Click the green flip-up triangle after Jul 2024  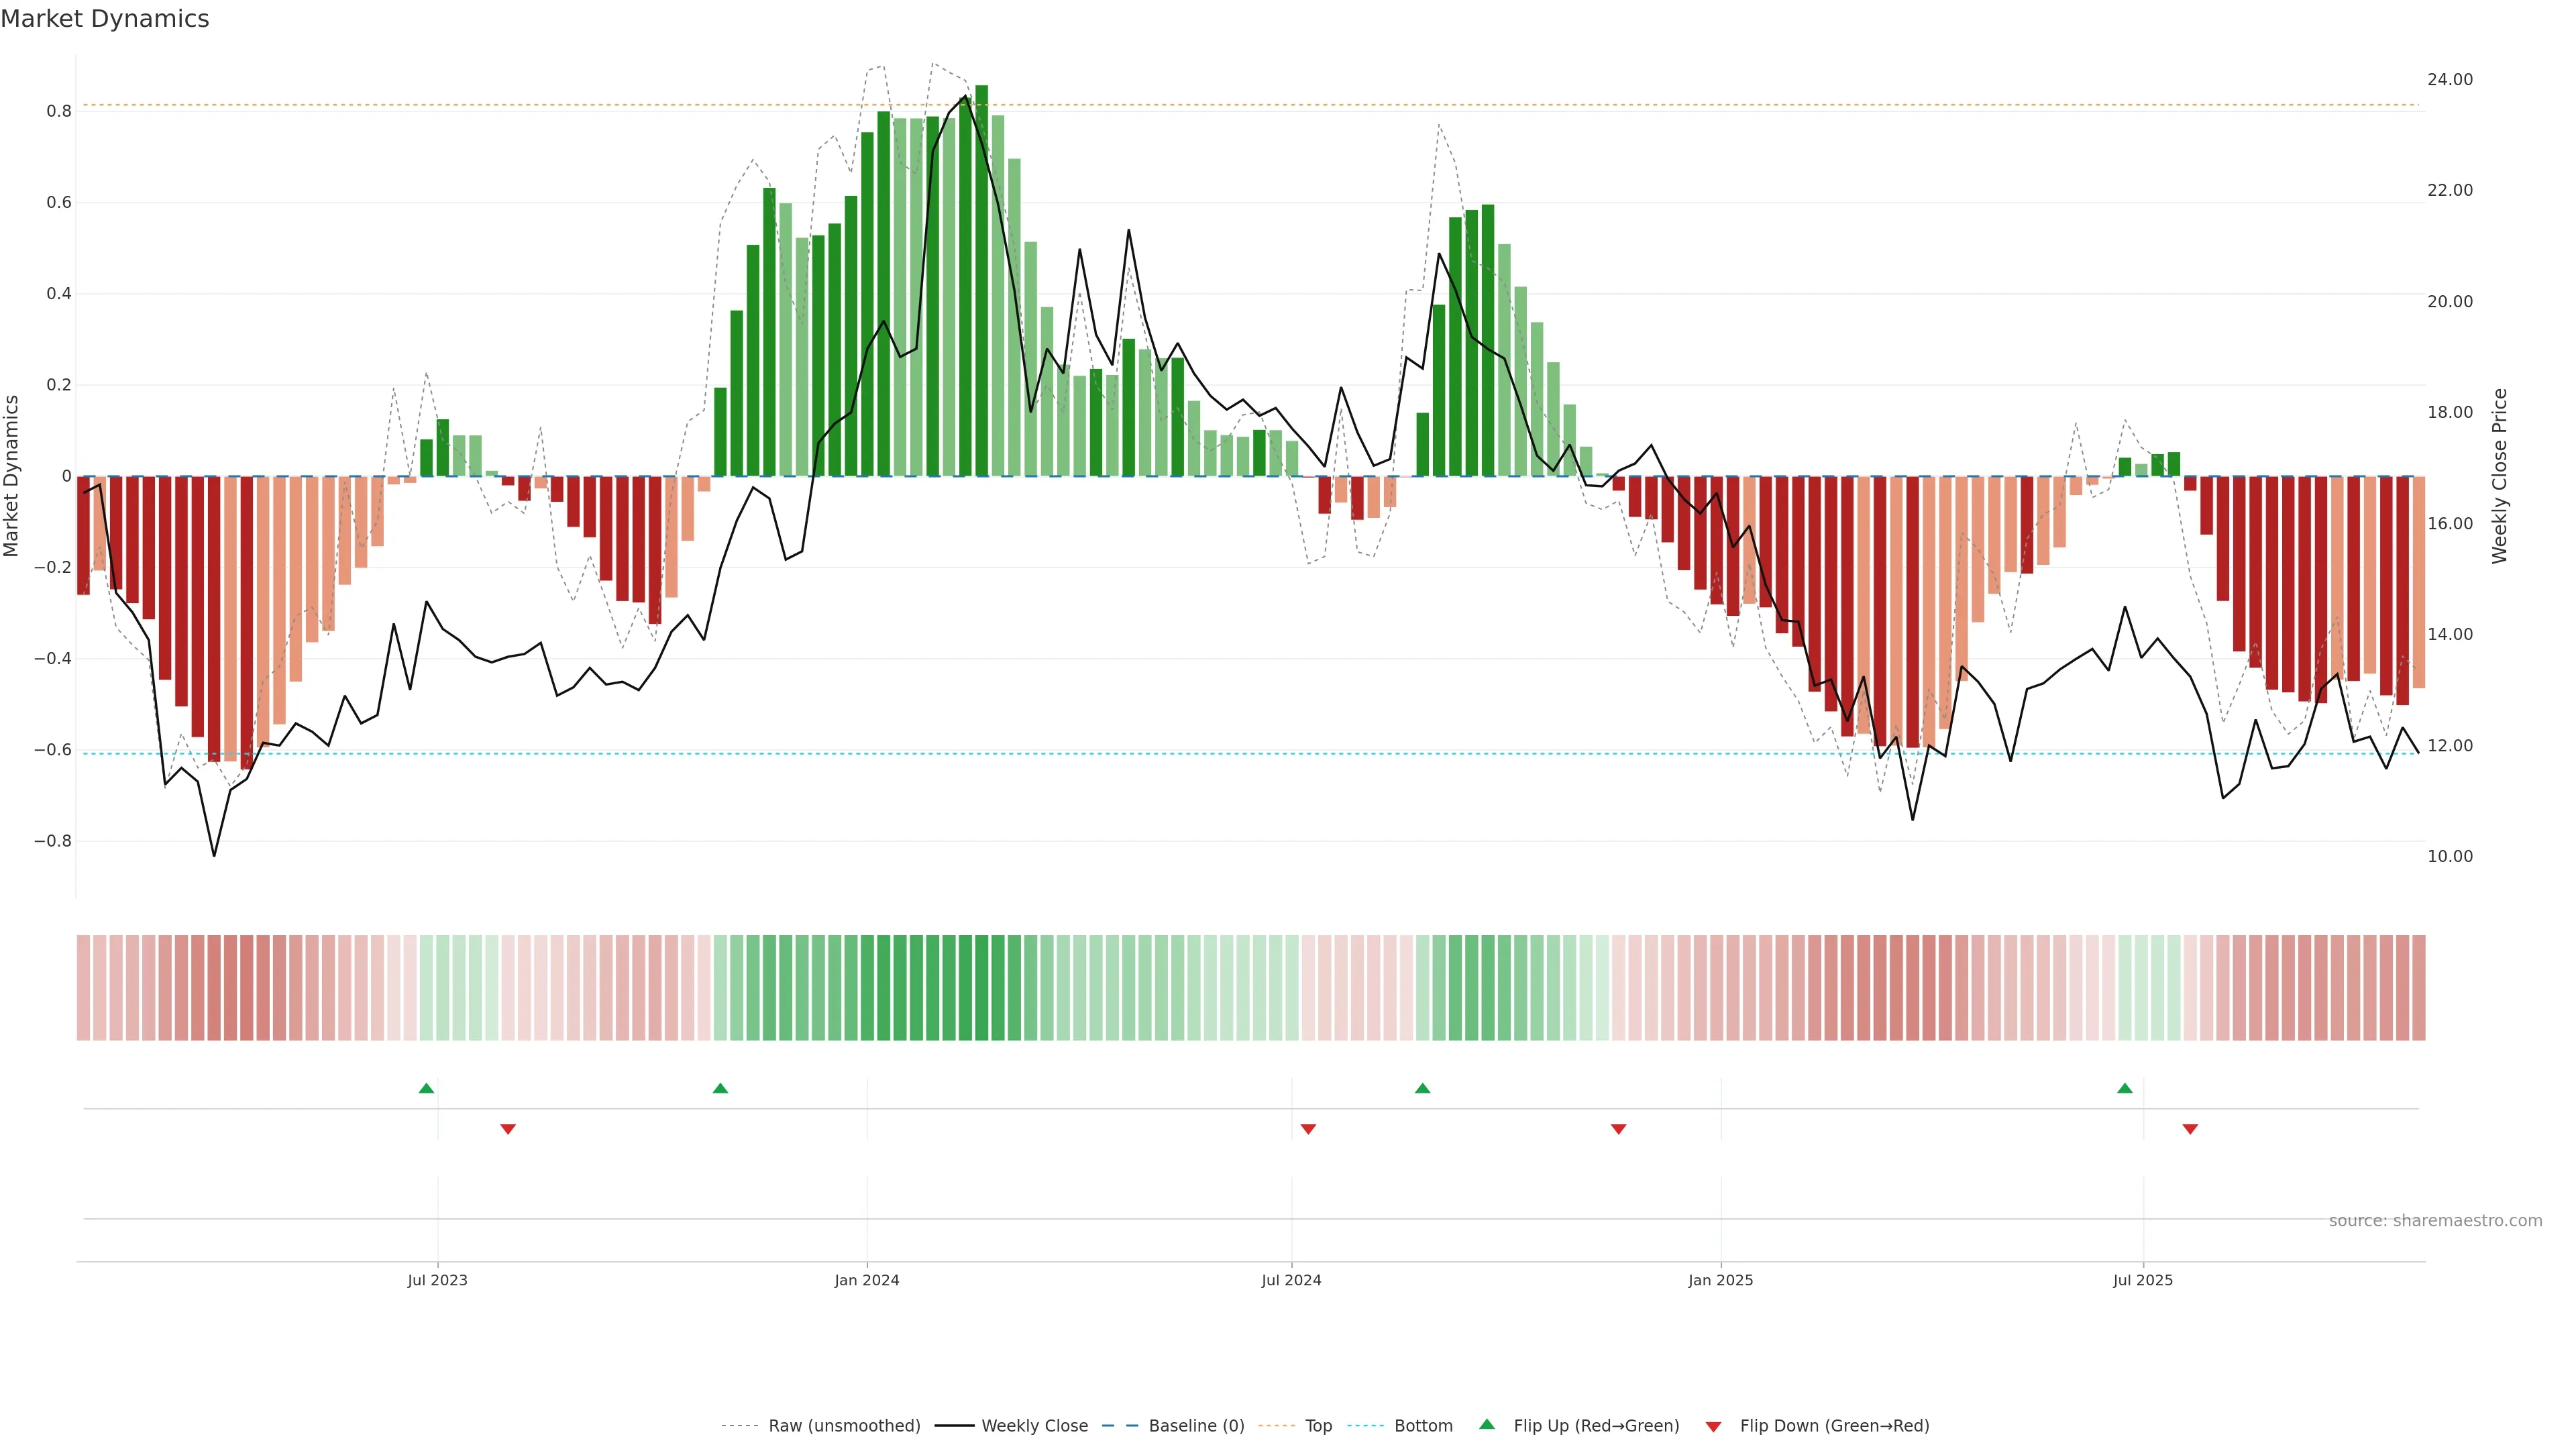1422,1088
